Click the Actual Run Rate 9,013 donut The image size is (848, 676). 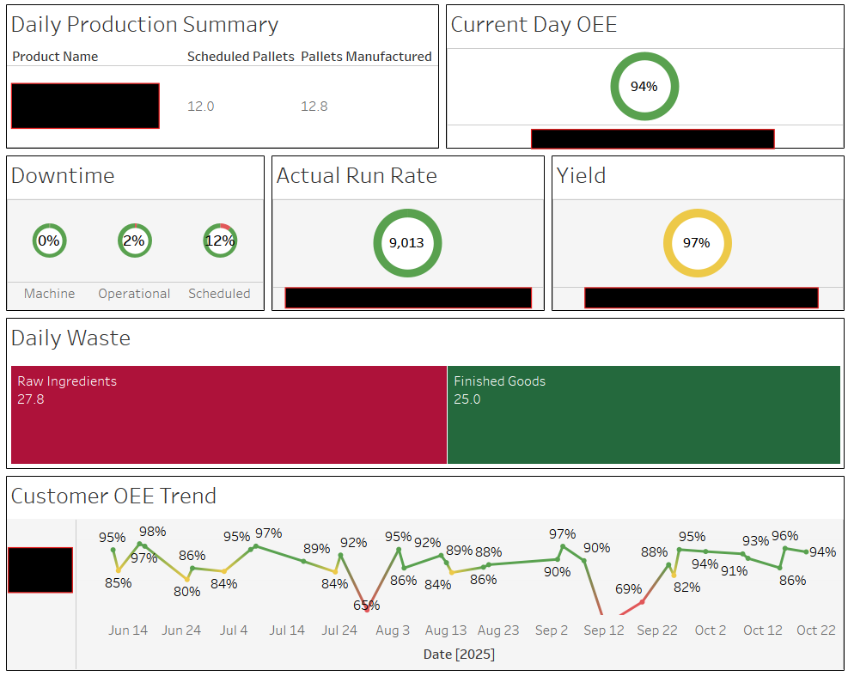(x=407, y=243)
